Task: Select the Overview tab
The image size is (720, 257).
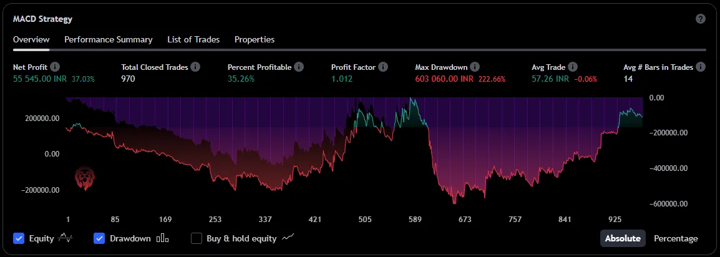Action: coord(31,39)
